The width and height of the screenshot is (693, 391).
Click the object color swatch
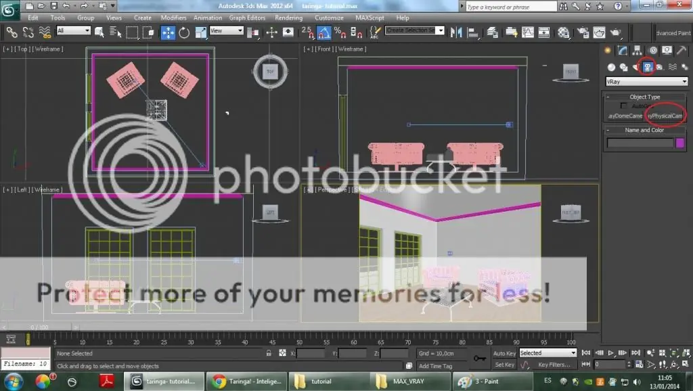click(681, 142)
